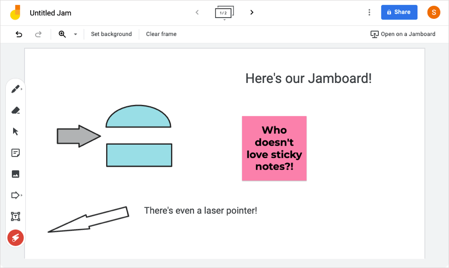Select the pink sticky note
The height and width of the screenshot is (268, 449).
(x=274, y=148)
